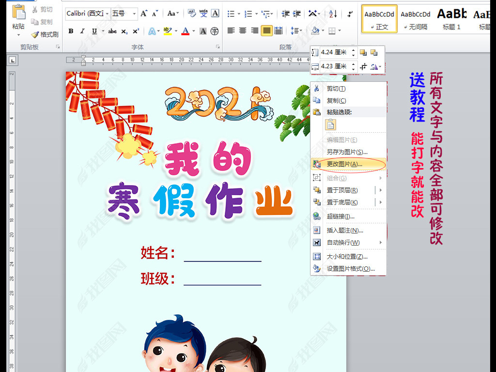
Task: Choose 超链接(I)... in context menu
Action: pyautogui.click(x=348, y=217)
